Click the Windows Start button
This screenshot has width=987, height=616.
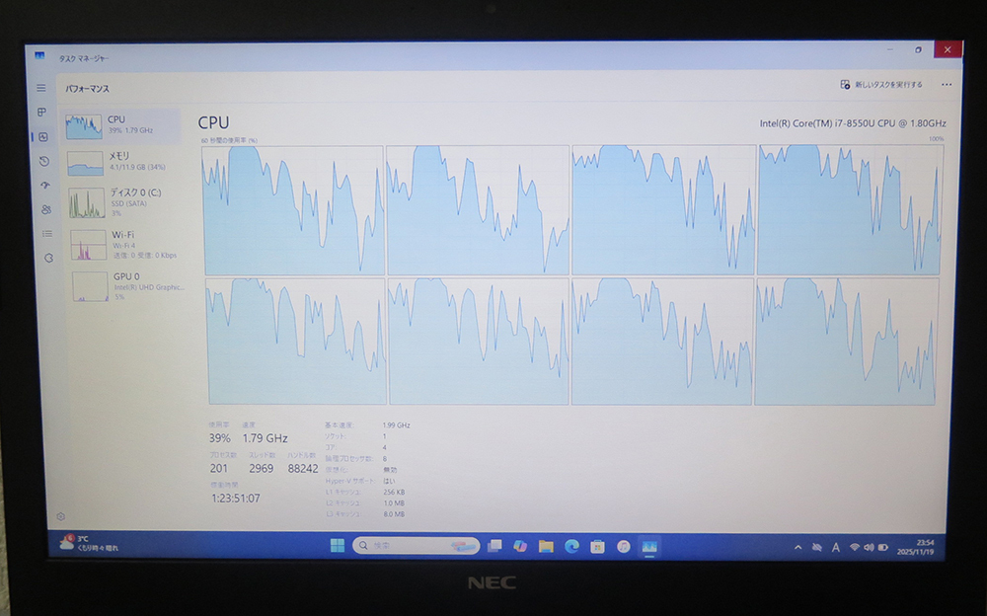[337, 545]
